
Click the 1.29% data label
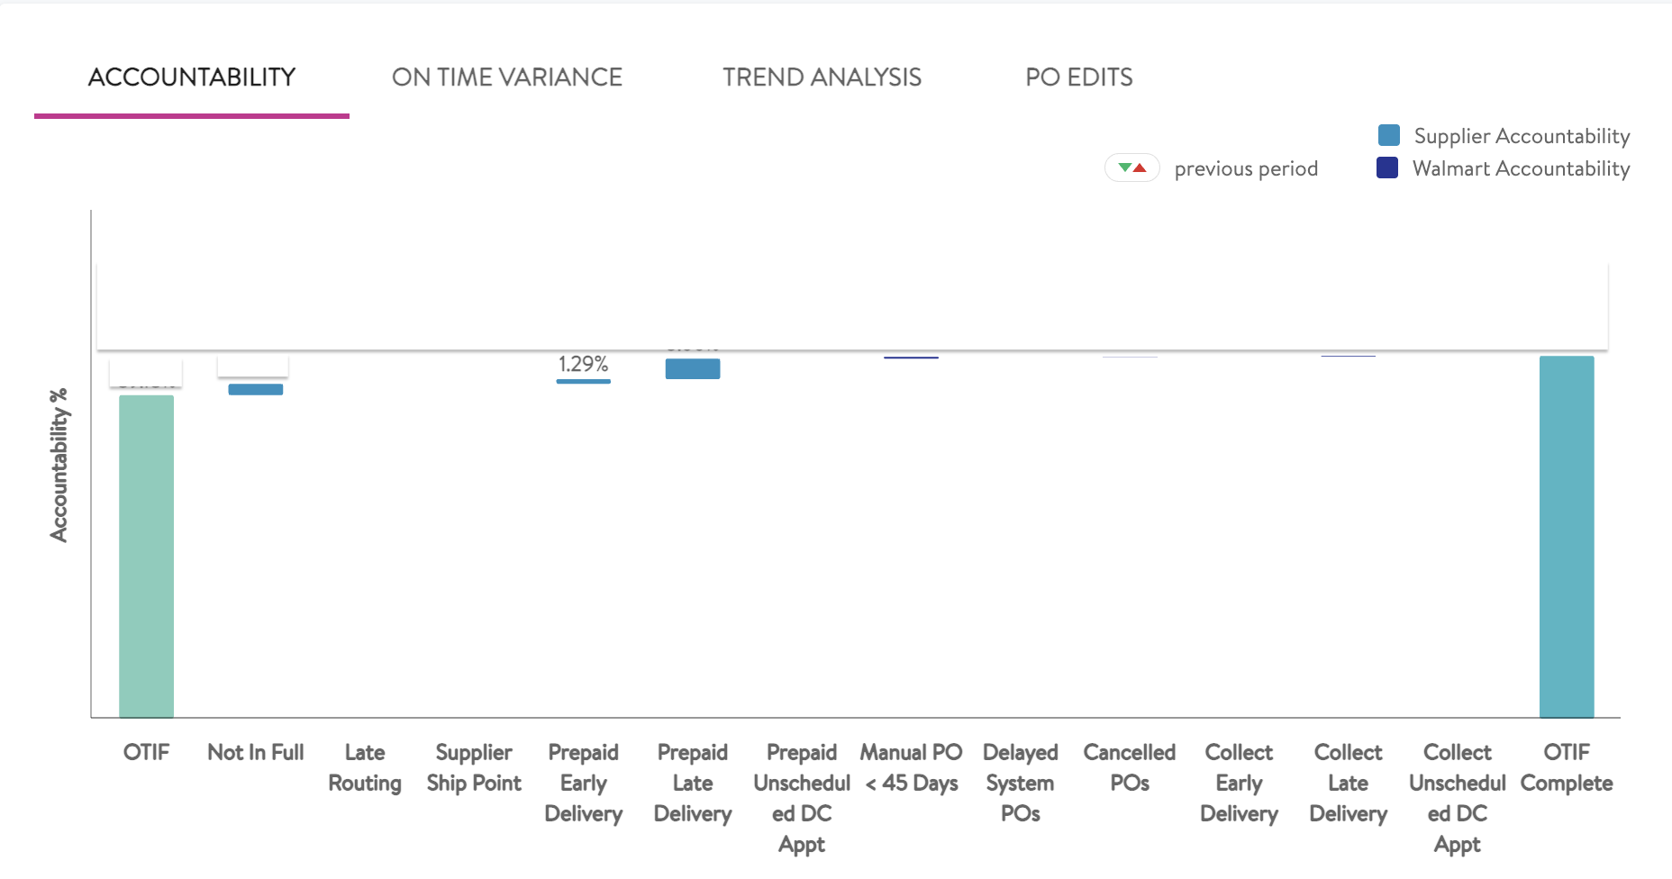click(x=583, y=364)
